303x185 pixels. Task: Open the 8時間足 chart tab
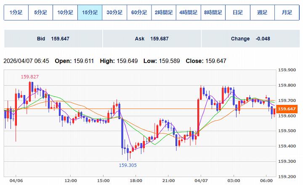point(213,13)
